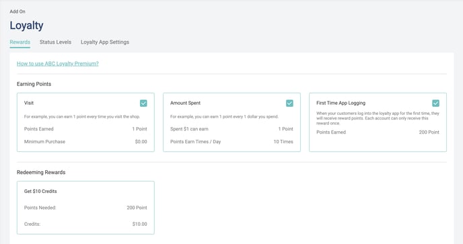Toggle the Amount Spent checkbox
Screen dimensions: 463x244
pyautogui.click(x=289, y=103)
